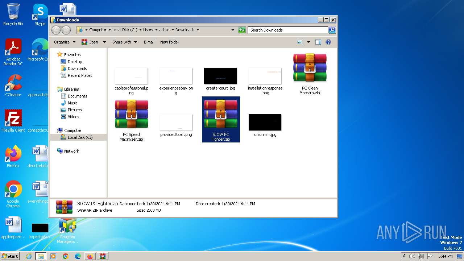Click Users in the address breadcrumb

coord(148,30)
